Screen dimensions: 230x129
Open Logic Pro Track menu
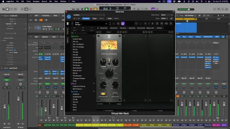click(x=28, y=1)
